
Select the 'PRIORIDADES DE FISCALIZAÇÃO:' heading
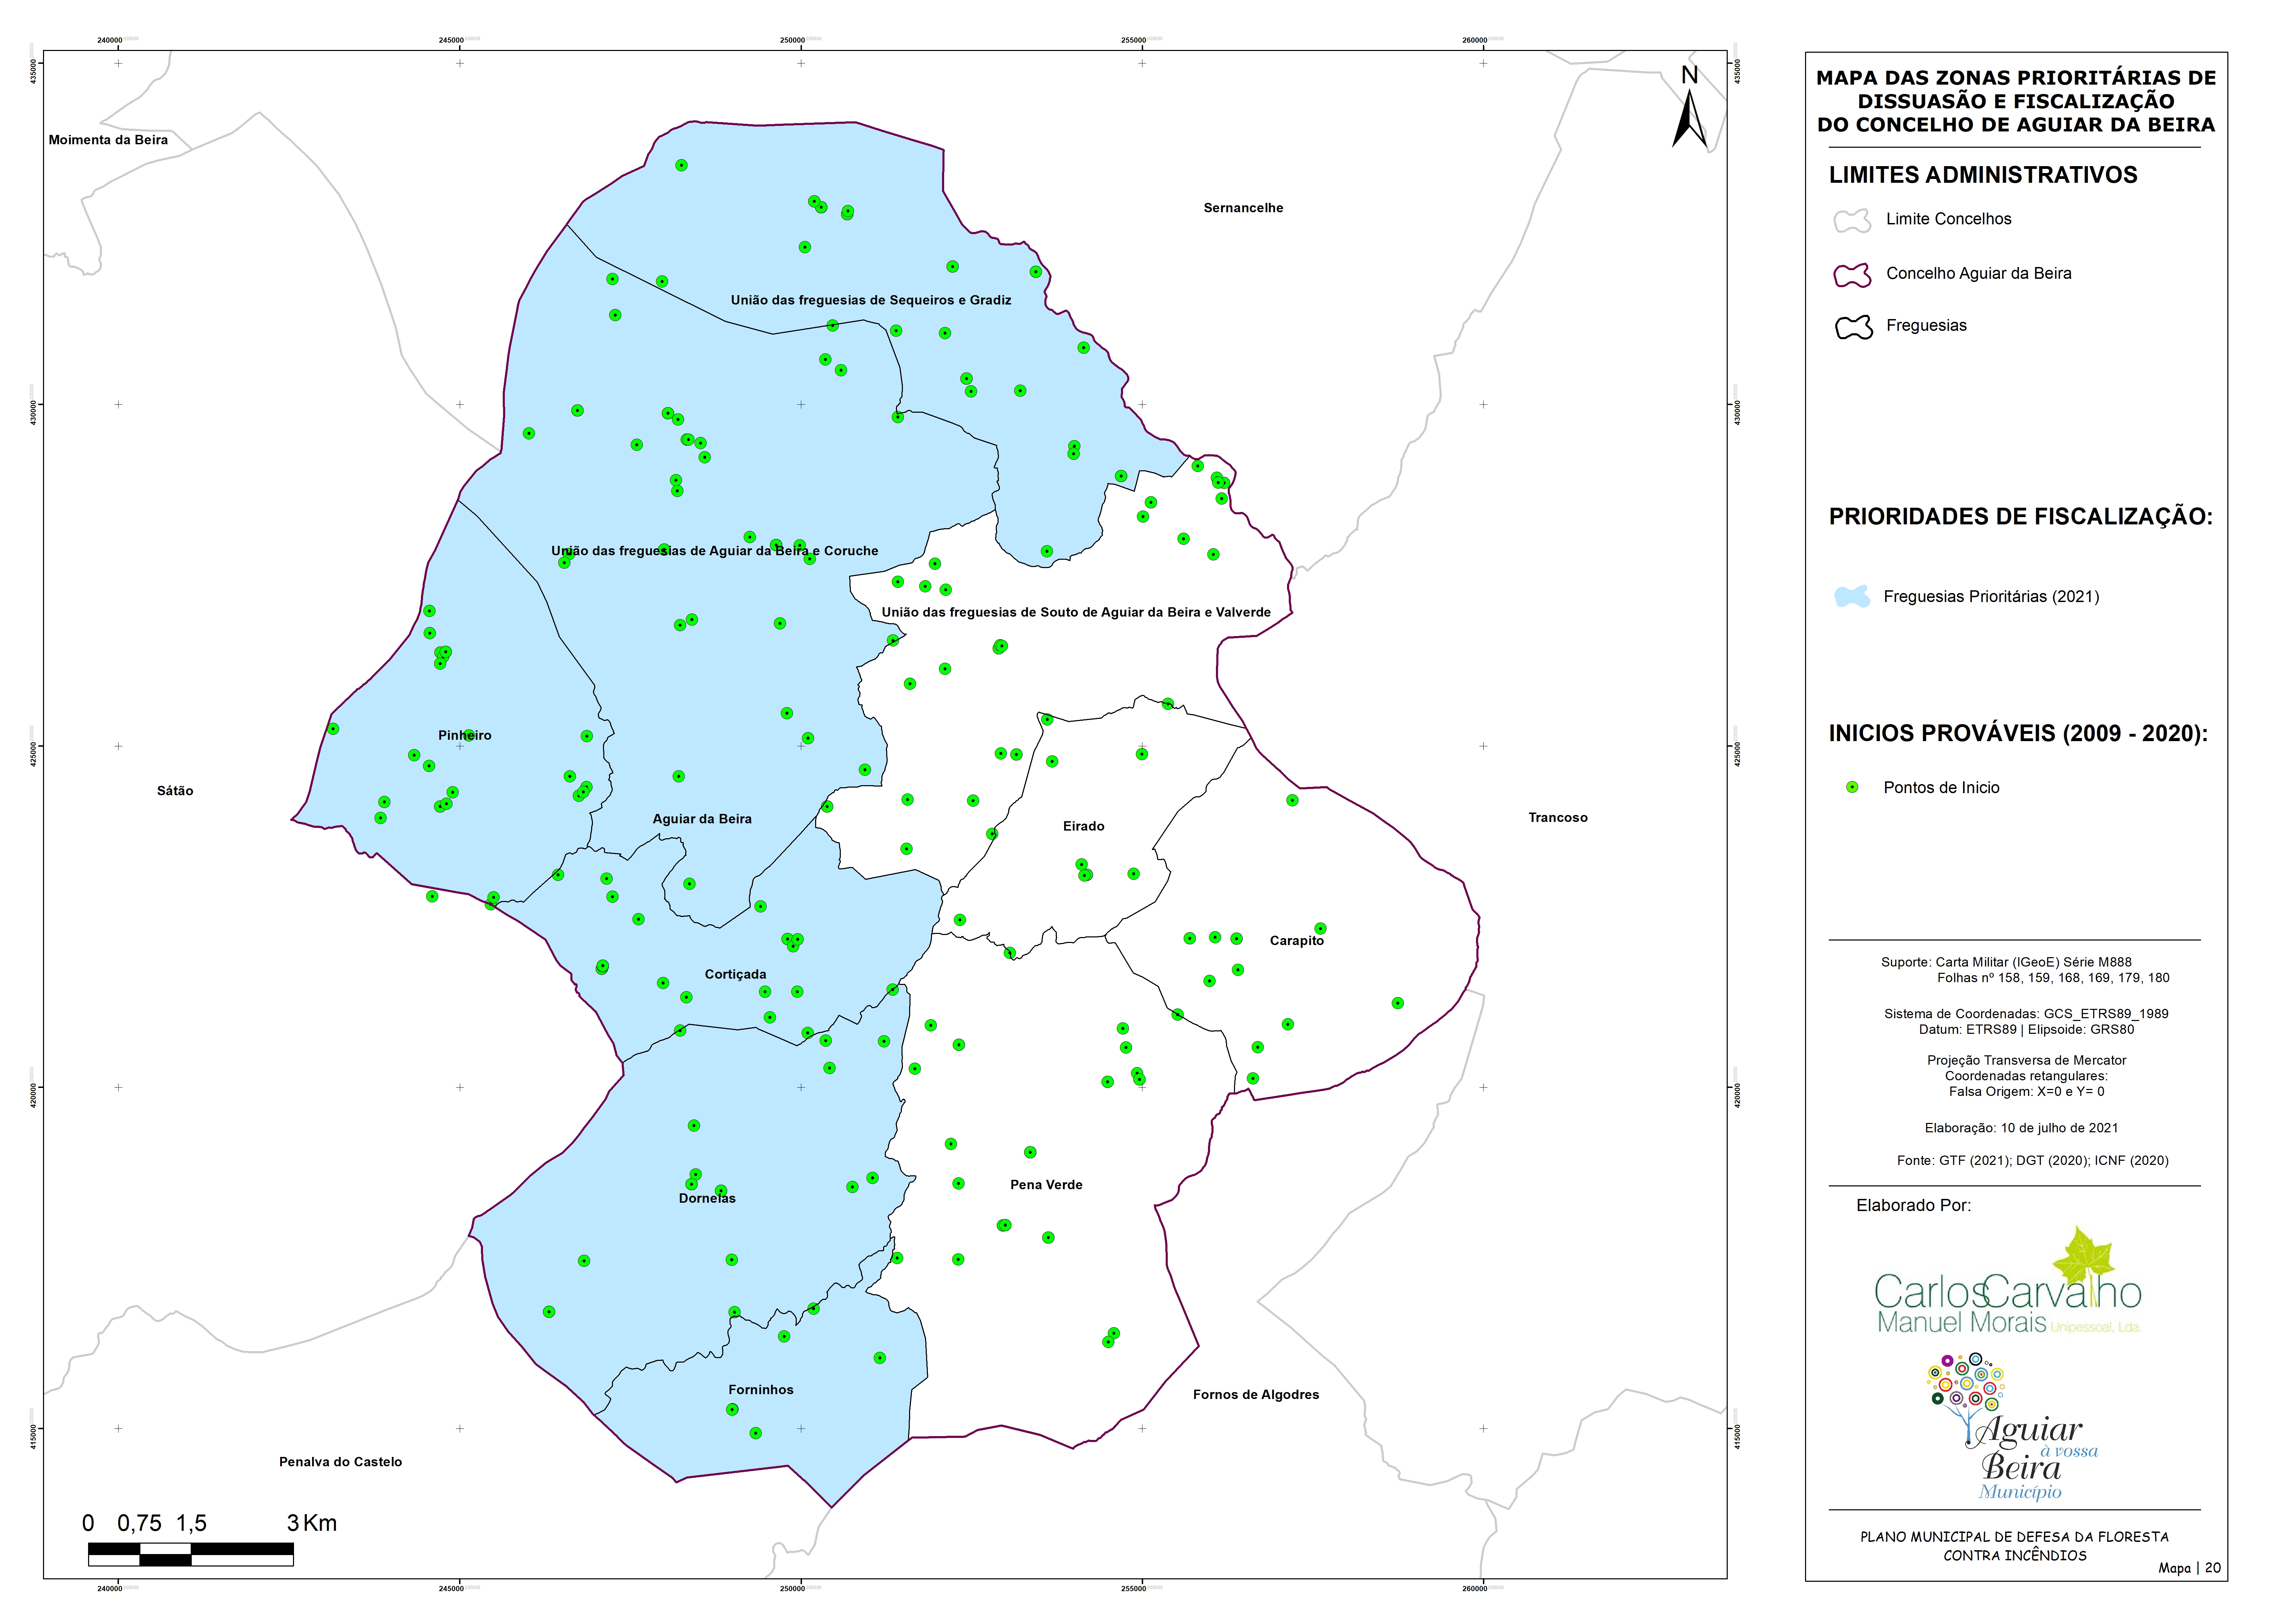tap(2021, 517)
